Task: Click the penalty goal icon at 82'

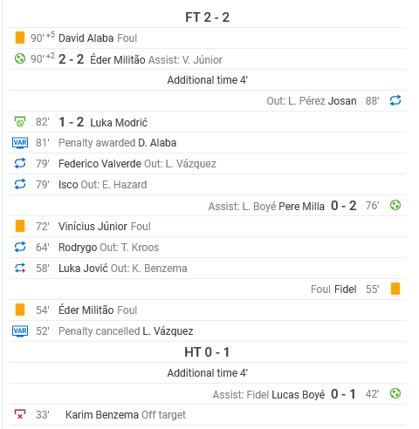Action: pos(20,122)
